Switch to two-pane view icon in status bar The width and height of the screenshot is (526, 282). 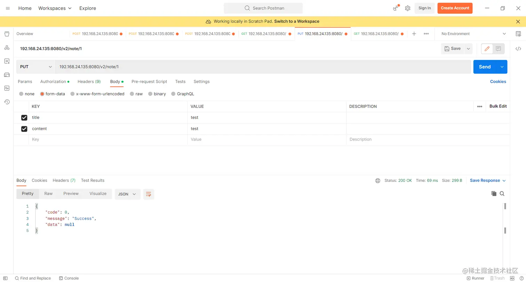click(512, 278)
